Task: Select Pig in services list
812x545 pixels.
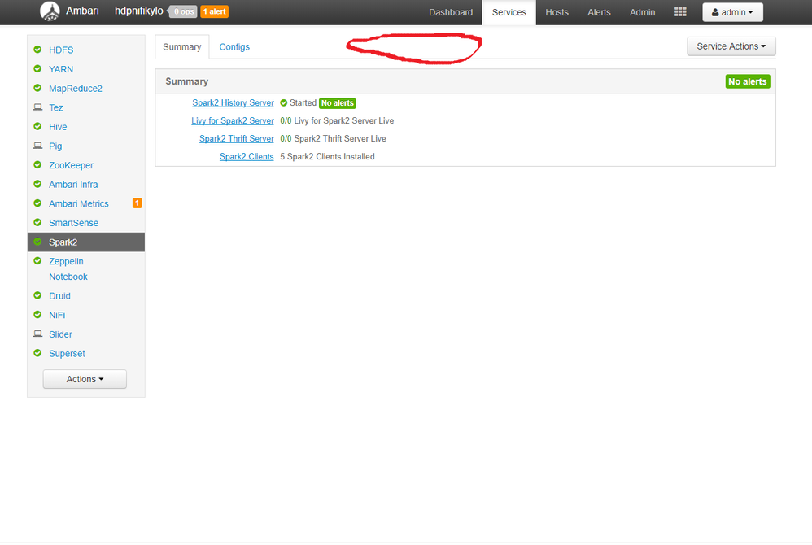Action: coord(55,146)
